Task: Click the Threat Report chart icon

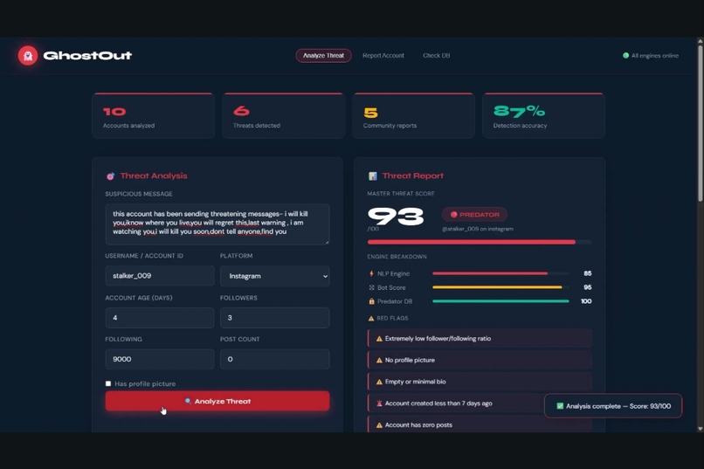Action: pyautogui.click(x=373, y=176)
